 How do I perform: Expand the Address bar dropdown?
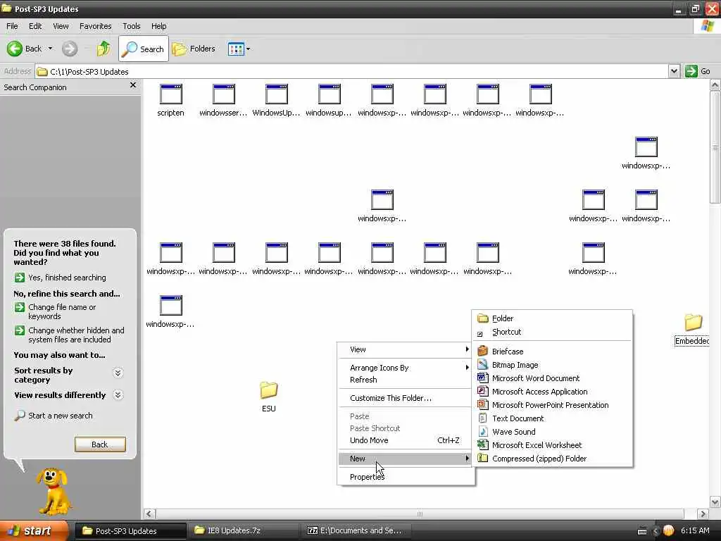pyautogui.click(x=674, y=71)
